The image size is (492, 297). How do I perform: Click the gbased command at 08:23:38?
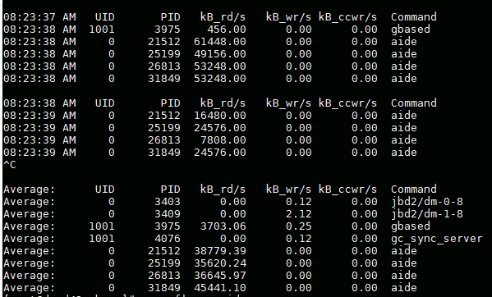[410, 30]
